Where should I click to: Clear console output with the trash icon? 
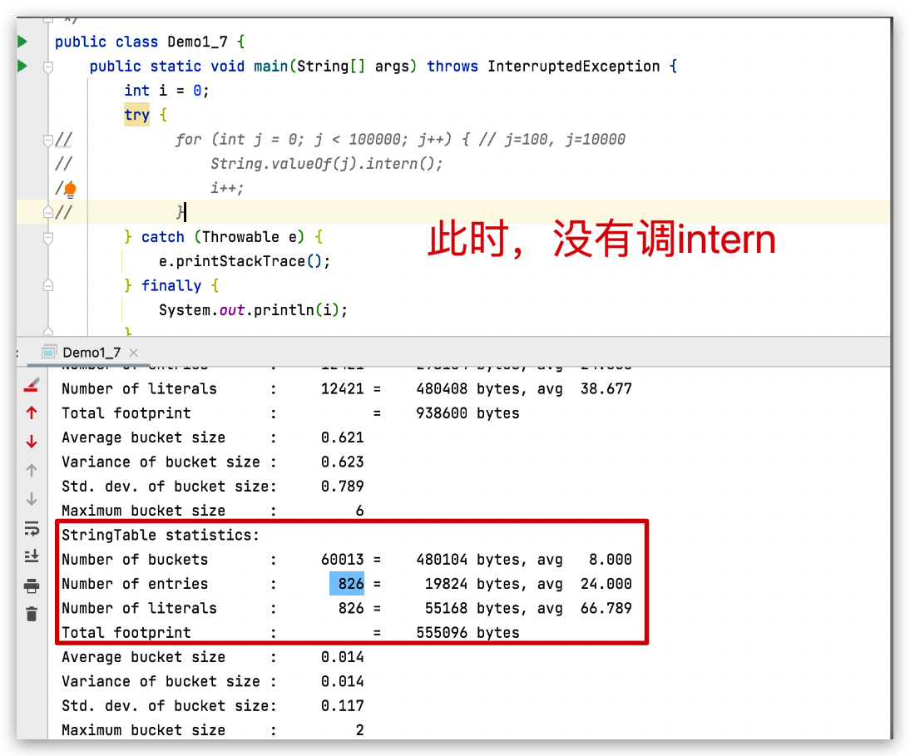32,614
